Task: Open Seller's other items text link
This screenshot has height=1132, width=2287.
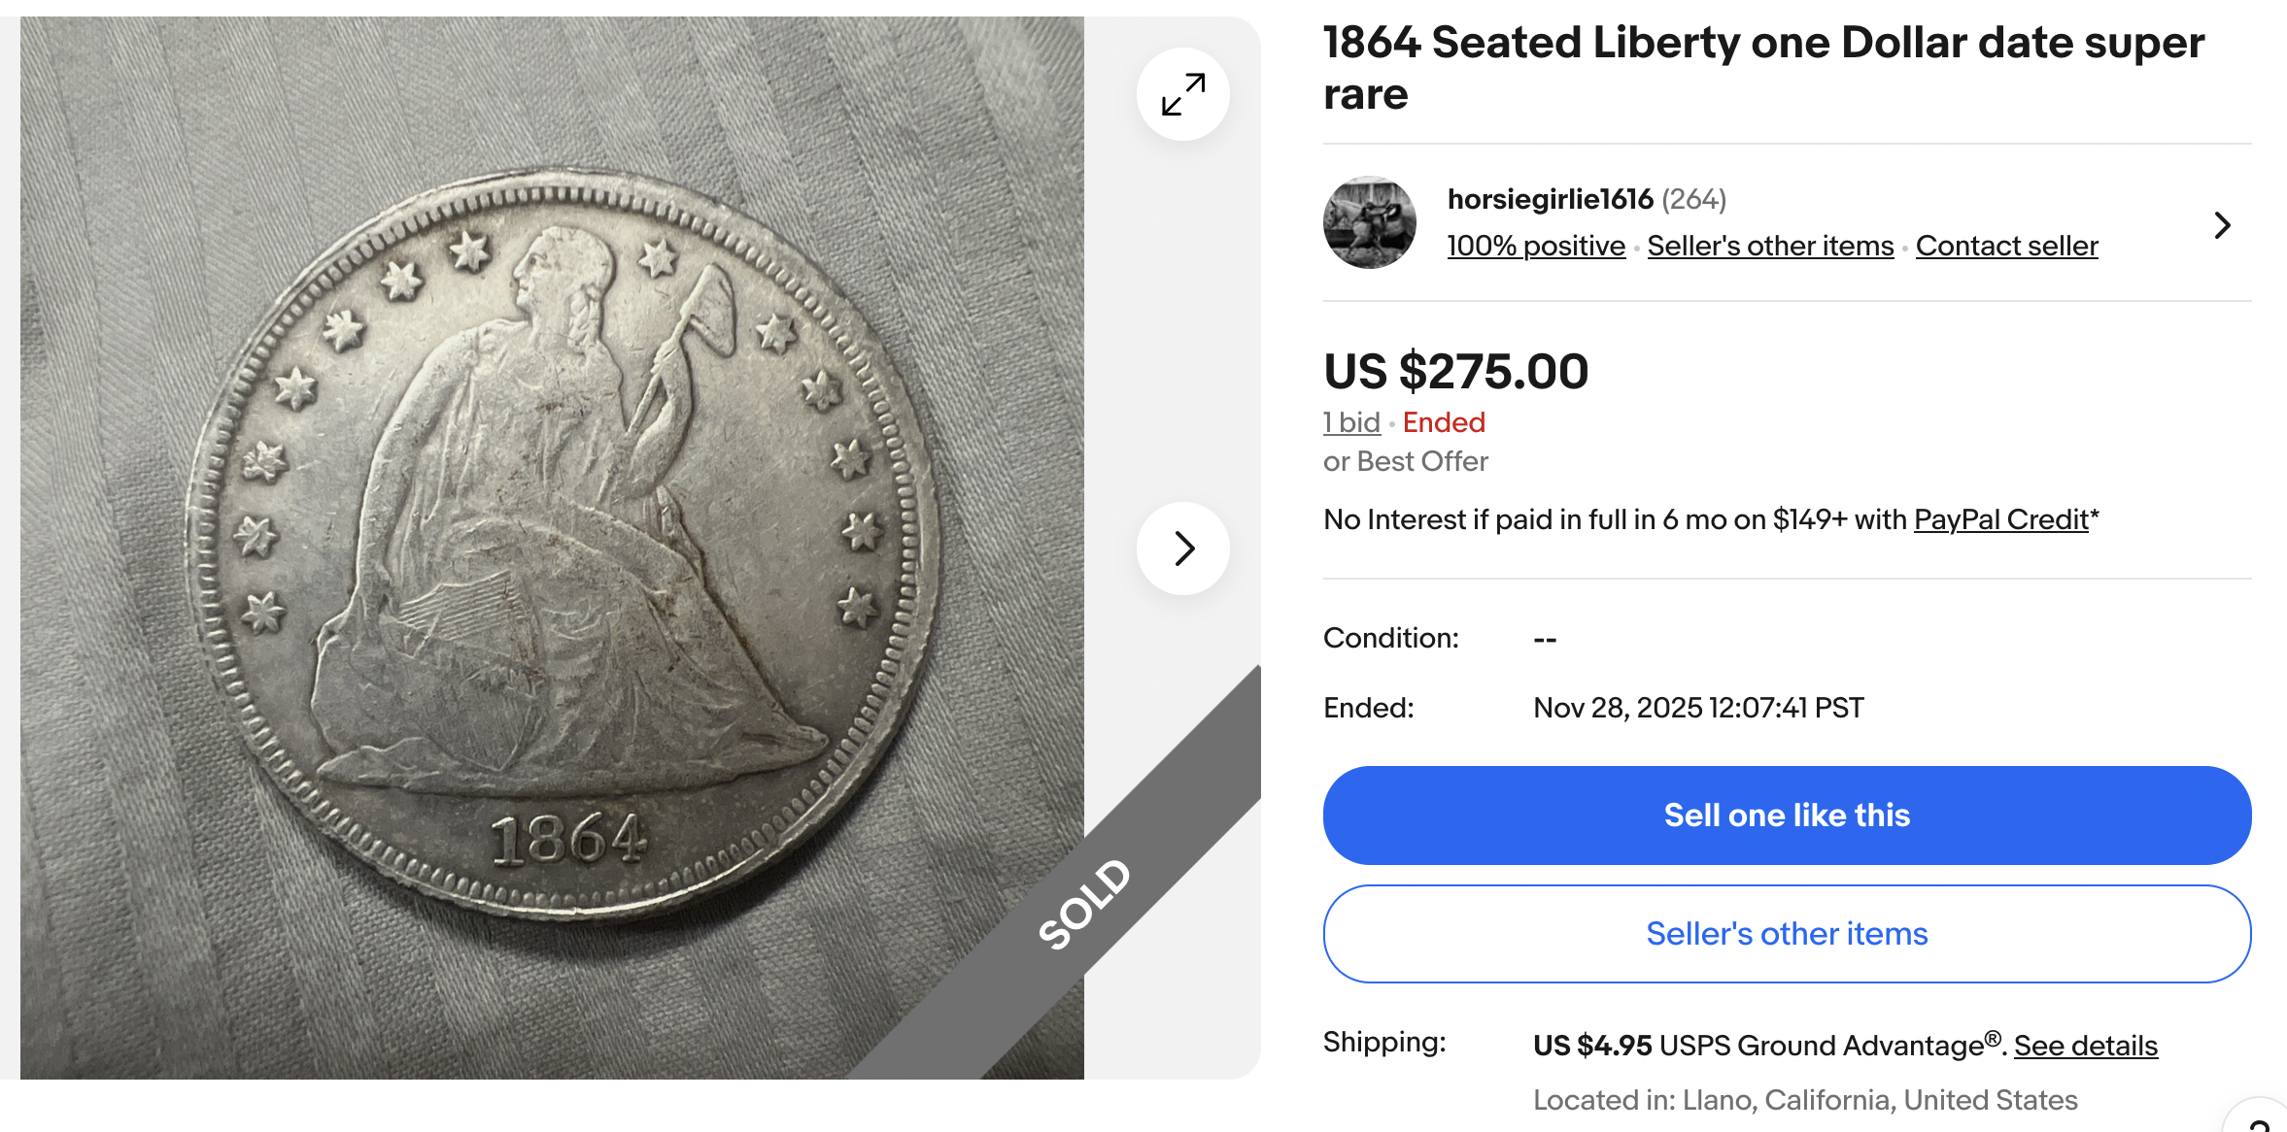Action: tap(1770, 247)
